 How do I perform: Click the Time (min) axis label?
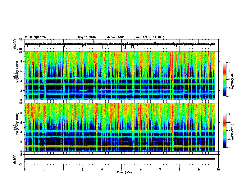124,172
